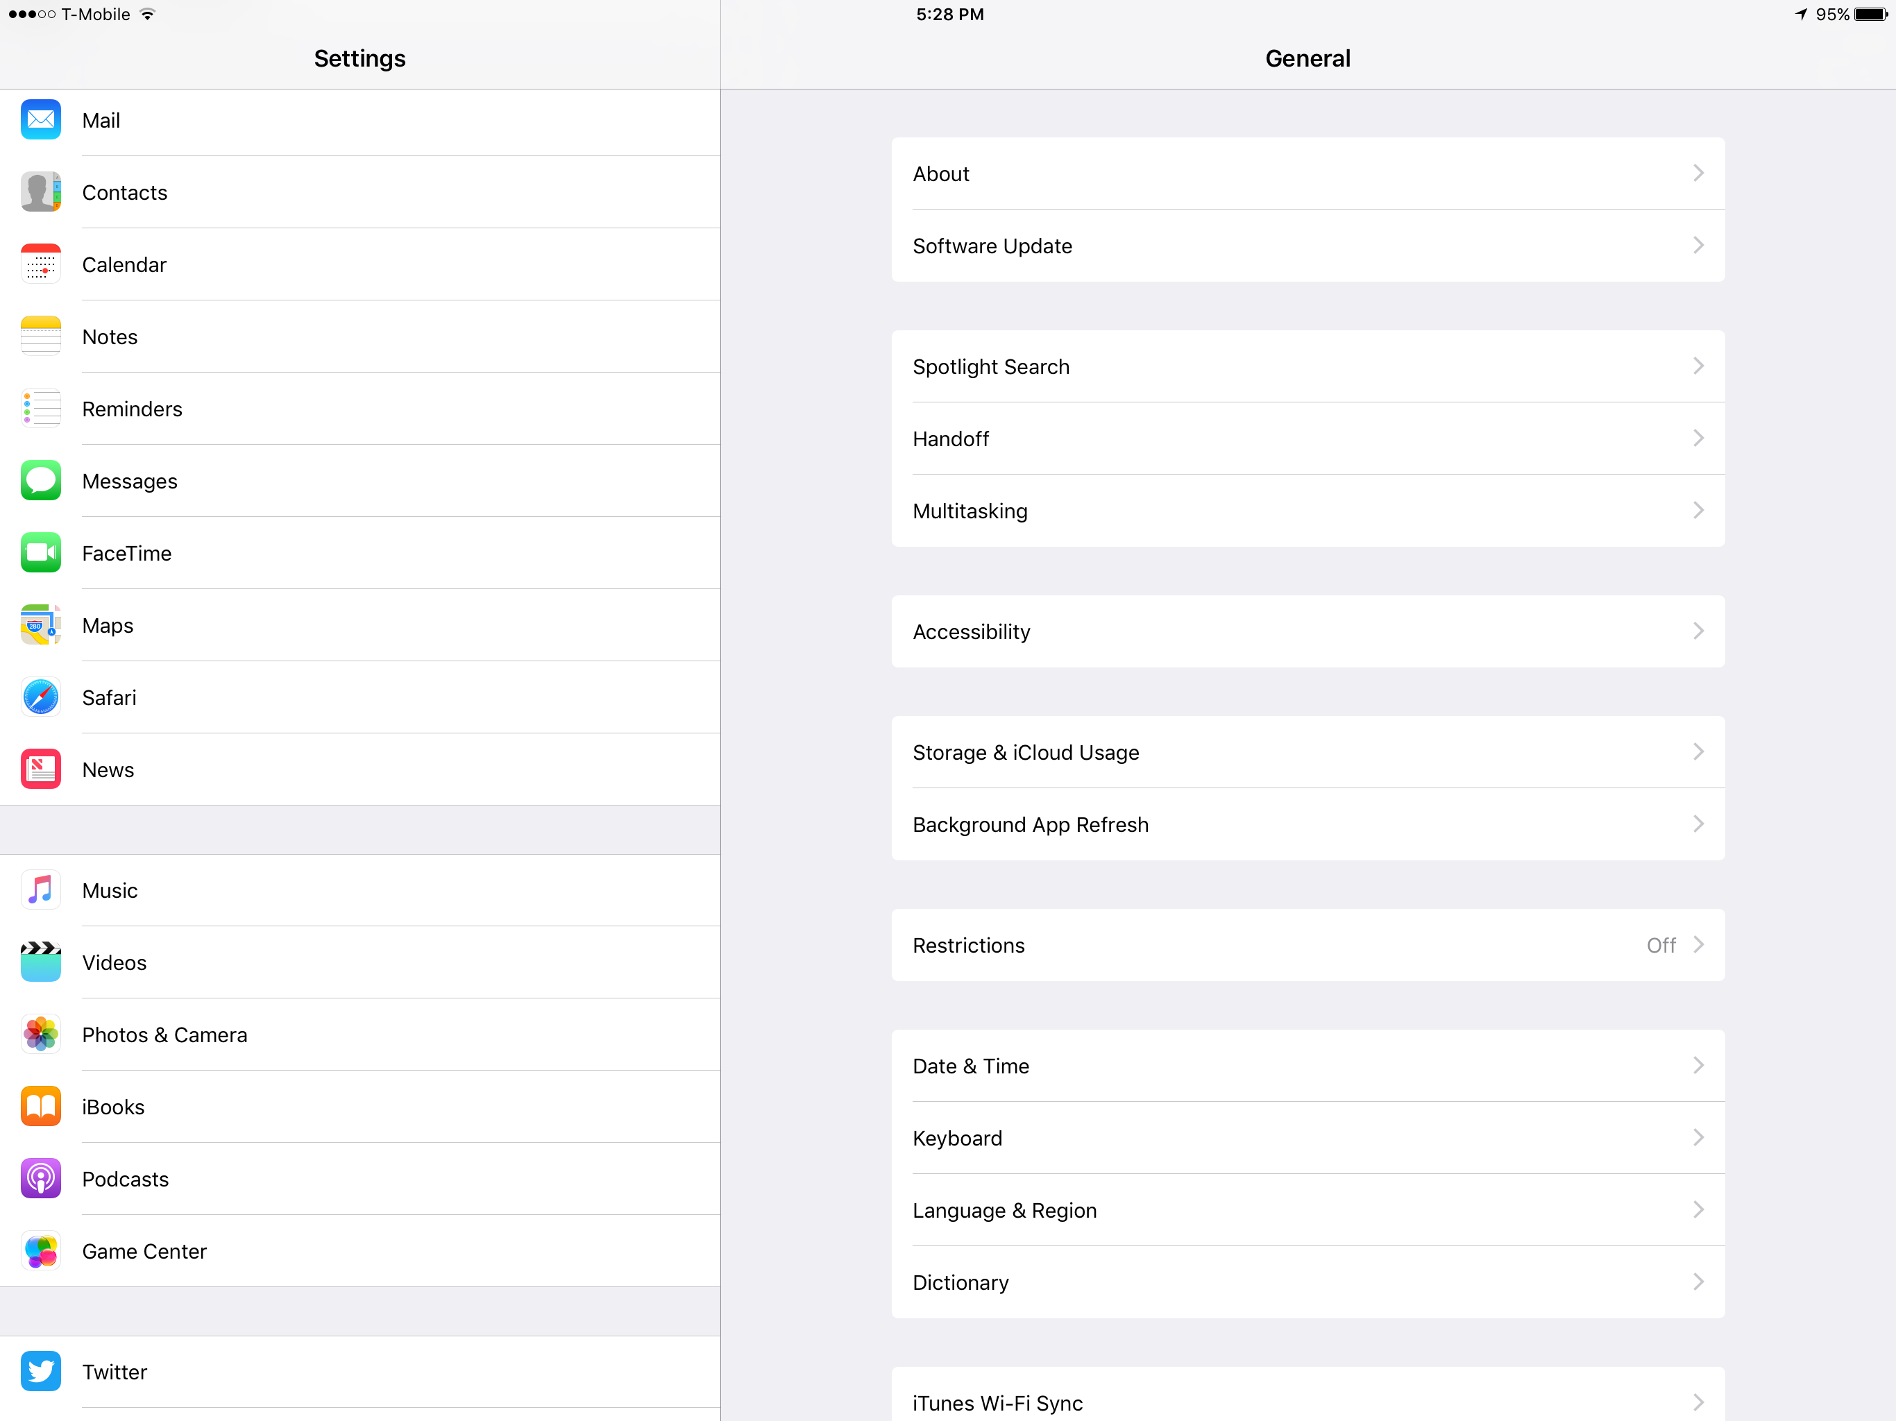Tap the Keyboard row chevron
The width and height of the screenshot is (1896, 1421).
coord(1698,1138)
